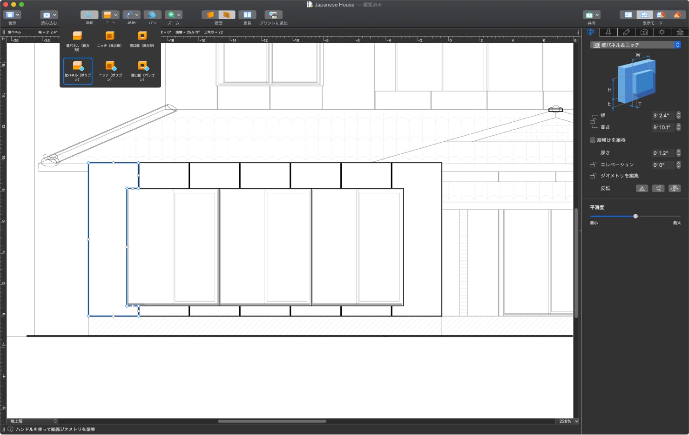Expand the wall panel tool arrow
689x435 pixels.
(x=116, y=15)
